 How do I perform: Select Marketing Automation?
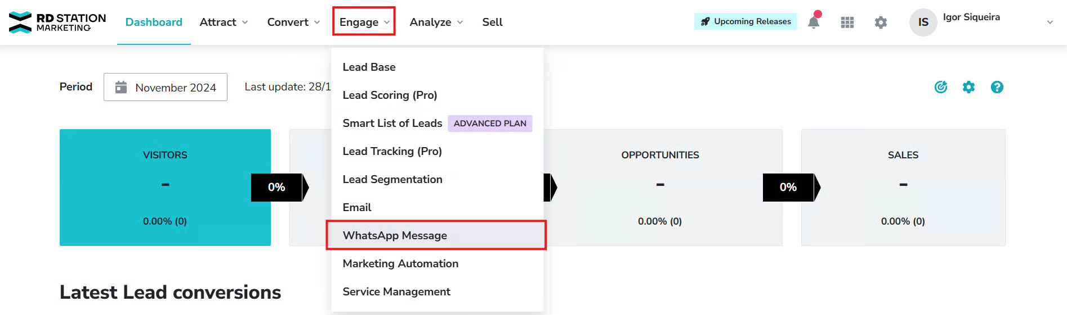437,263
